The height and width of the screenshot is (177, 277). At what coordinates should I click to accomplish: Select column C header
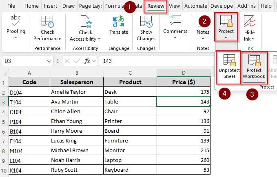pos(130,73)
